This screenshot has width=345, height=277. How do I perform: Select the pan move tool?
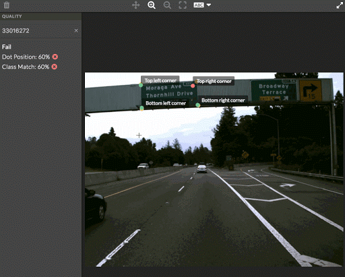pyautogui.click(x=136, y=5)
